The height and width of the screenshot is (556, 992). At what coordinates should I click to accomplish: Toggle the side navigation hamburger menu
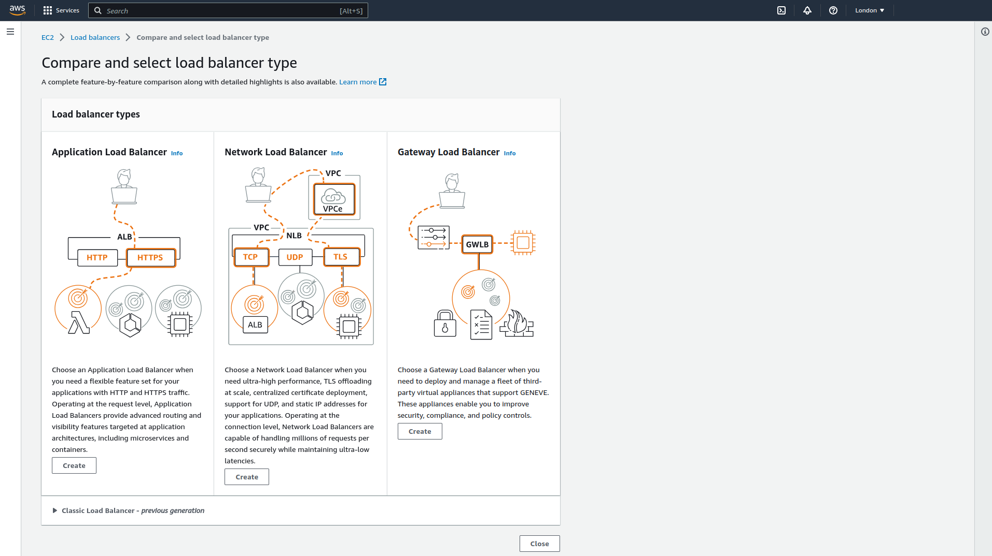pyautogui.click(x=10, y=32)
